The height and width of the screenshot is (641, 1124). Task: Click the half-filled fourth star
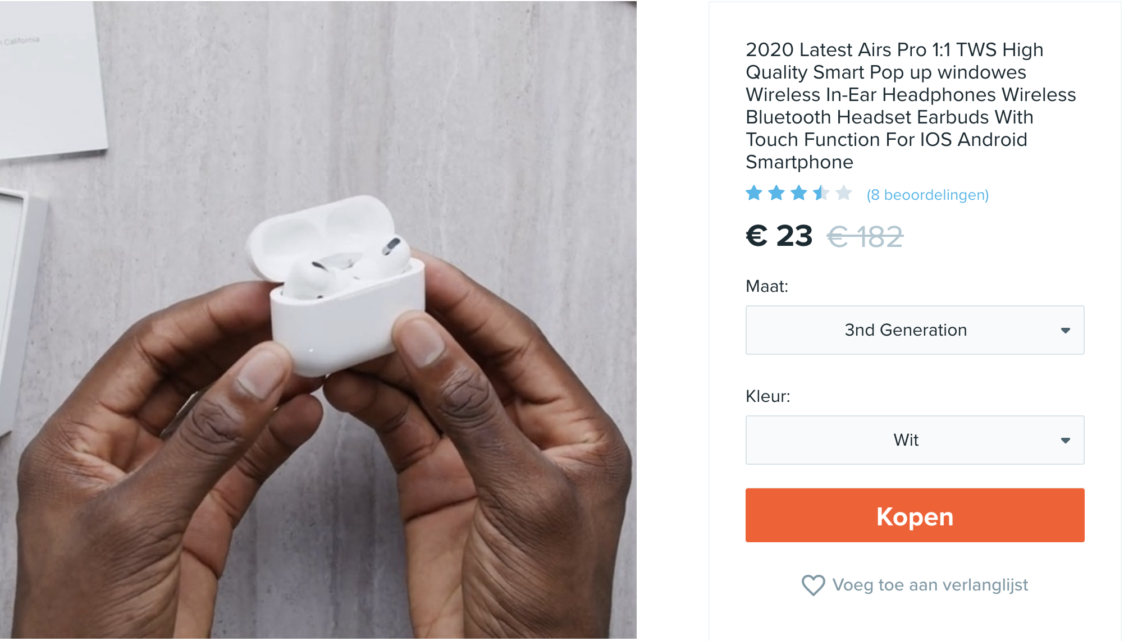pos(821,193)
